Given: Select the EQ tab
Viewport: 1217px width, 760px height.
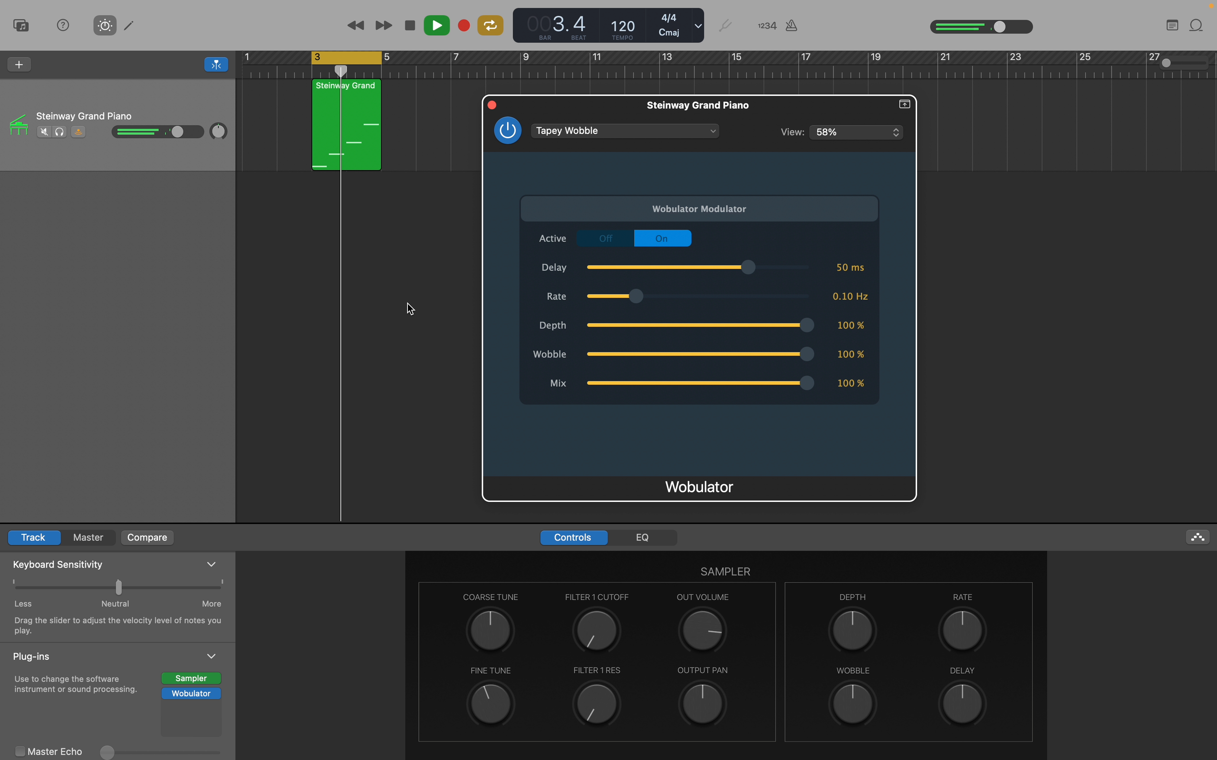Looking at the screenshot, I should tap(642, 537).
